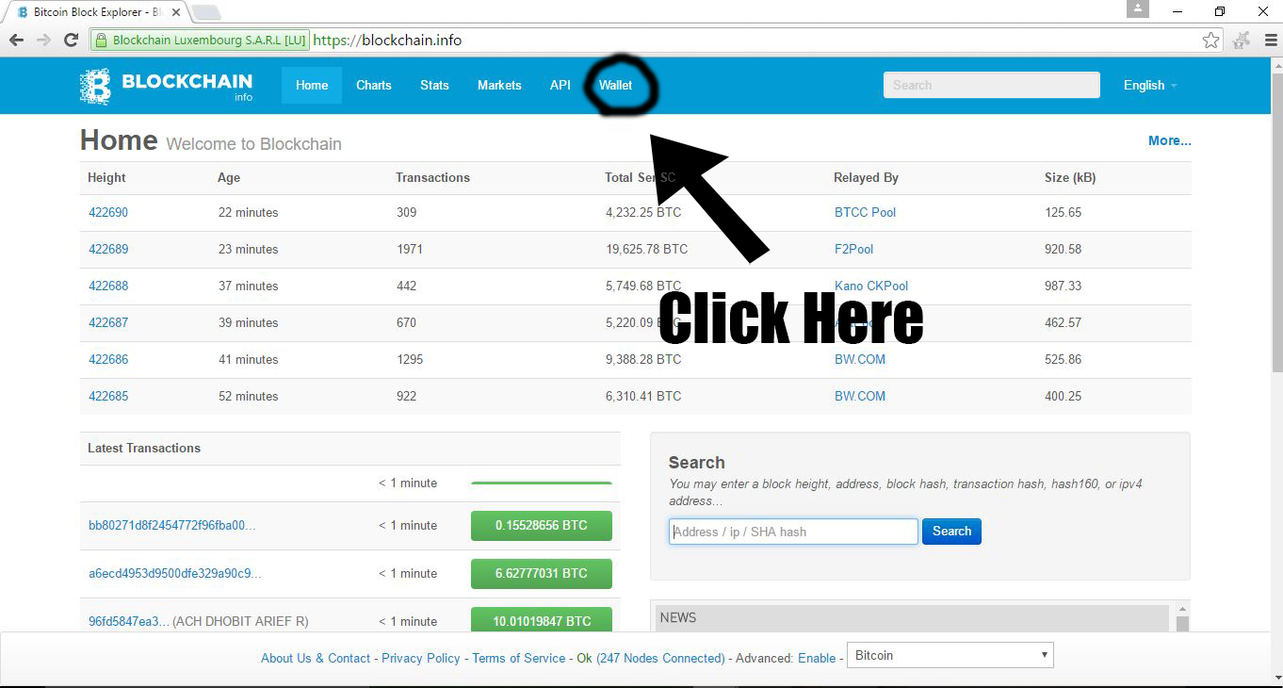Open the API nav item
The width and height of the screenshot is (1283, 688).
(560, 85)
